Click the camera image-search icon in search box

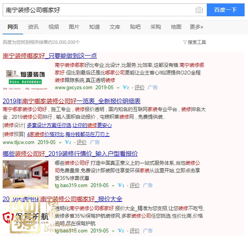tap(199, 10)
